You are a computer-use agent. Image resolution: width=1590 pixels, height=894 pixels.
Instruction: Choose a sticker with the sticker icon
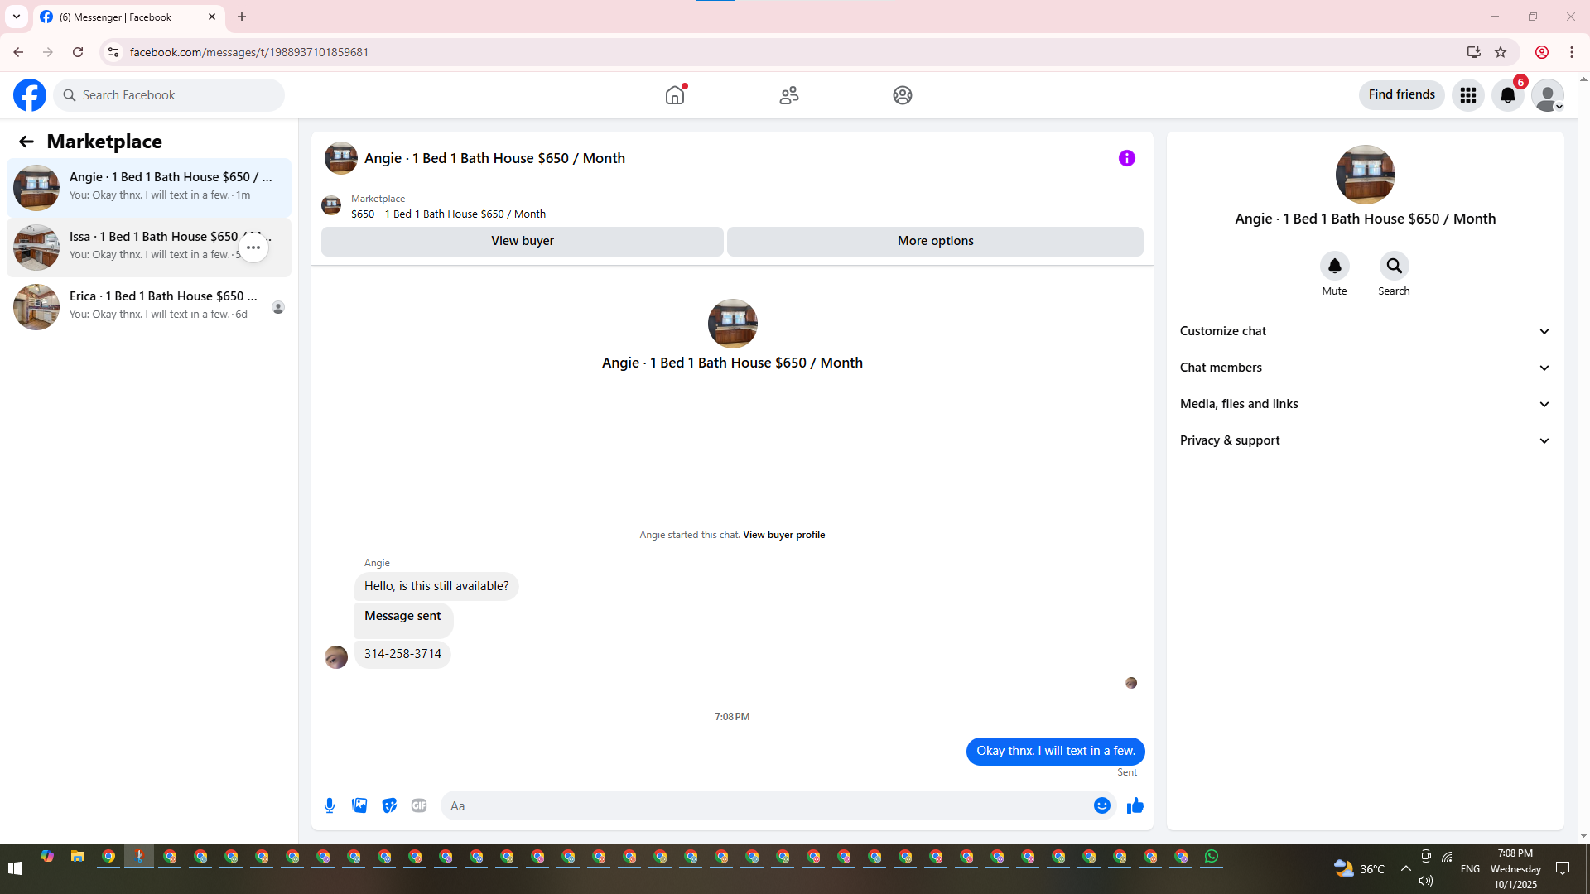pos(389,805)
